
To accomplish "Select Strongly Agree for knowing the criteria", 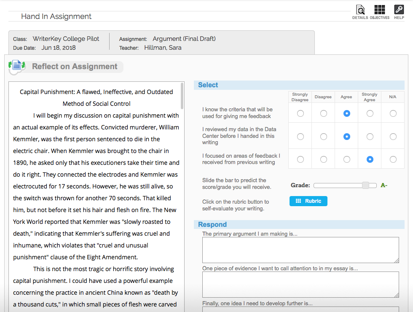I will pos(370,113).
